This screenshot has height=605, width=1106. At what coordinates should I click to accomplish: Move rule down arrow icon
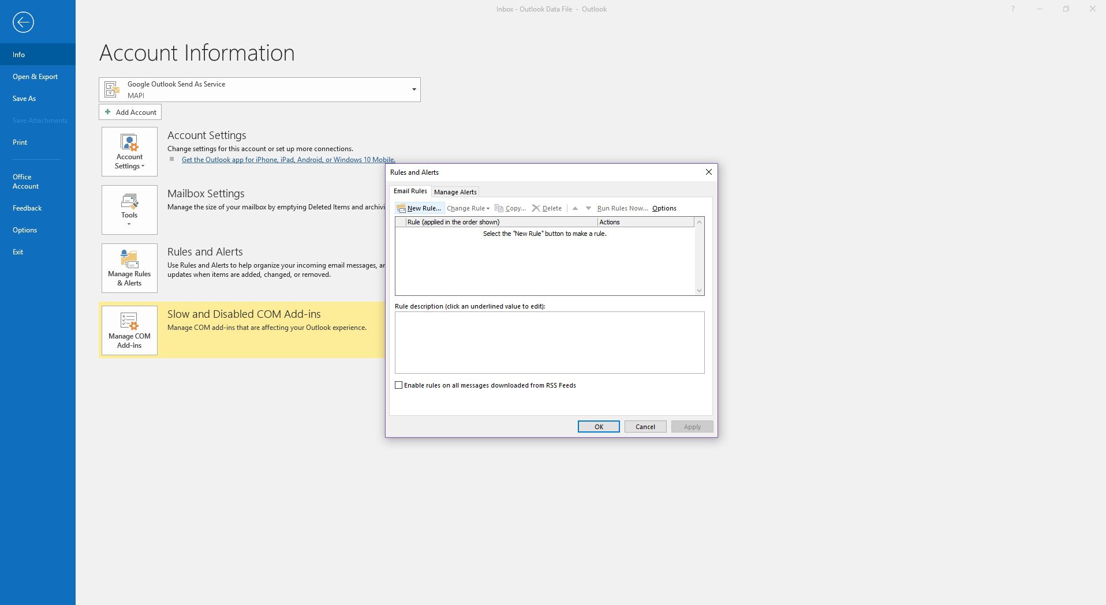tap(588, 208)
